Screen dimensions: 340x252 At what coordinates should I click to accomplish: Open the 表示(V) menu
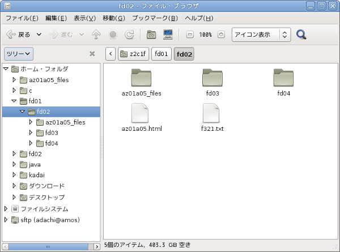pos(84,18)
